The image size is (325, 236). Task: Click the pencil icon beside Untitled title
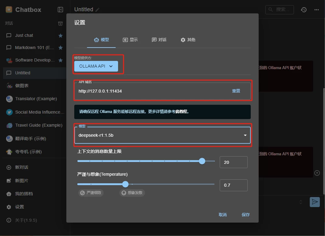pos(97,10)
